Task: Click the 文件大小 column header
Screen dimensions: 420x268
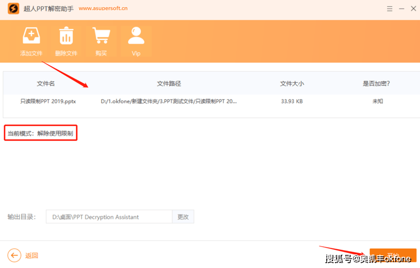Action: point(292,84)
